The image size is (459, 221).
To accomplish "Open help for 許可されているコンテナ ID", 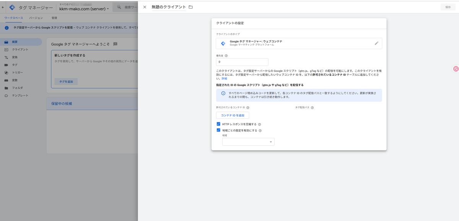I will click(248, 108).
